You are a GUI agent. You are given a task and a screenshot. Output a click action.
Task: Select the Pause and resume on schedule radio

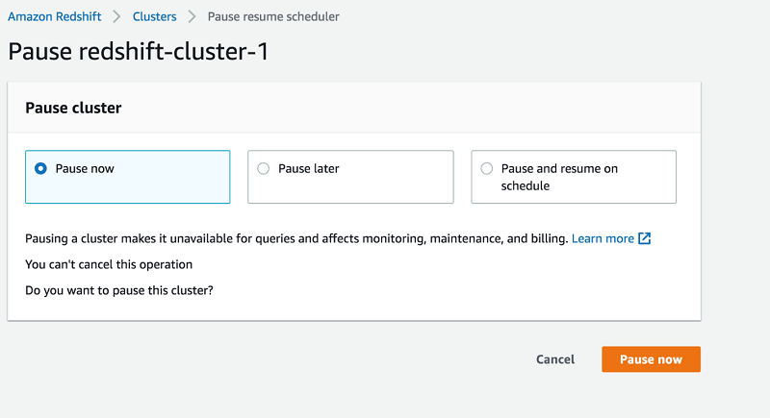[x=487, y=168]
